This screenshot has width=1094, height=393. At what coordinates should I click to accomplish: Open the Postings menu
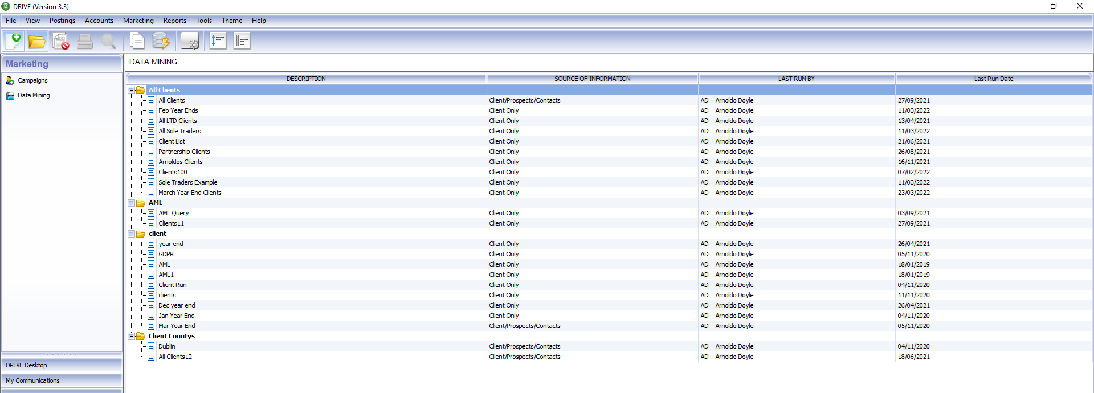point(62,21)
